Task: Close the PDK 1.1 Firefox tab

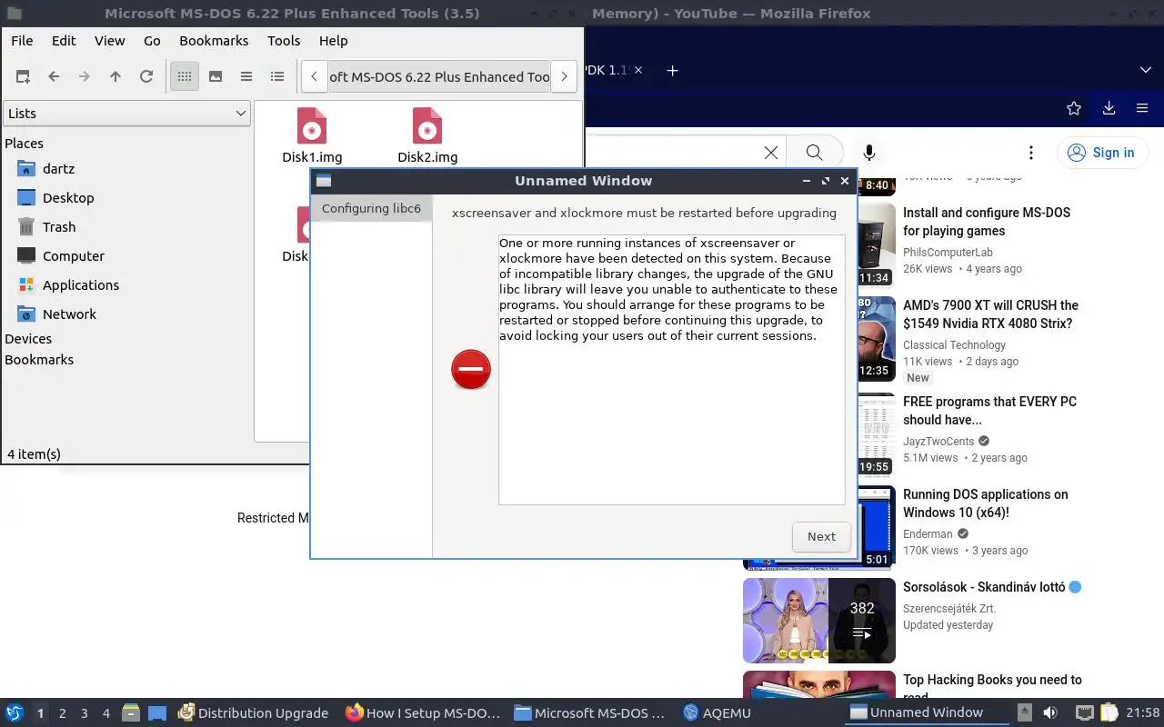Action: point(638,70)
